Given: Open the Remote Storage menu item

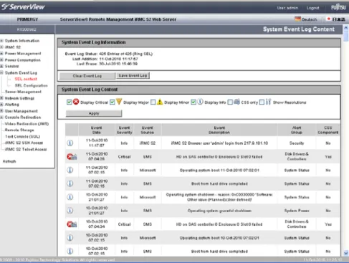Looking at the screenshot, I should tap(19, 130).
